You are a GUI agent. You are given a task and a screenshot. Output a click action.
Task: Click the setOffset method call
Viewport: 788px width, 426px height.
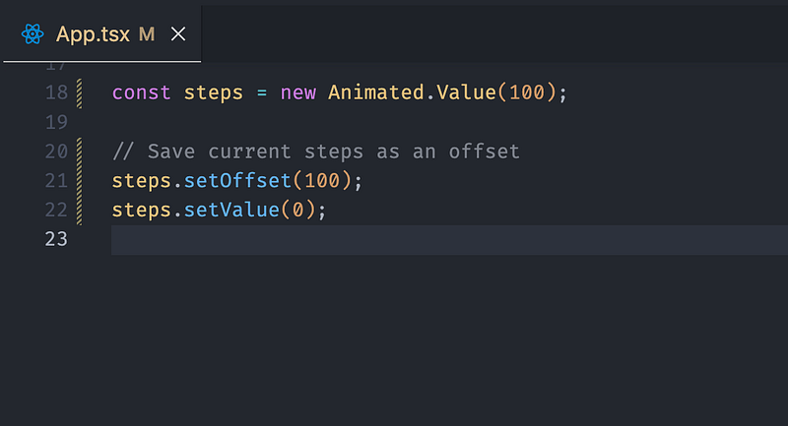[x=237, y=181]
